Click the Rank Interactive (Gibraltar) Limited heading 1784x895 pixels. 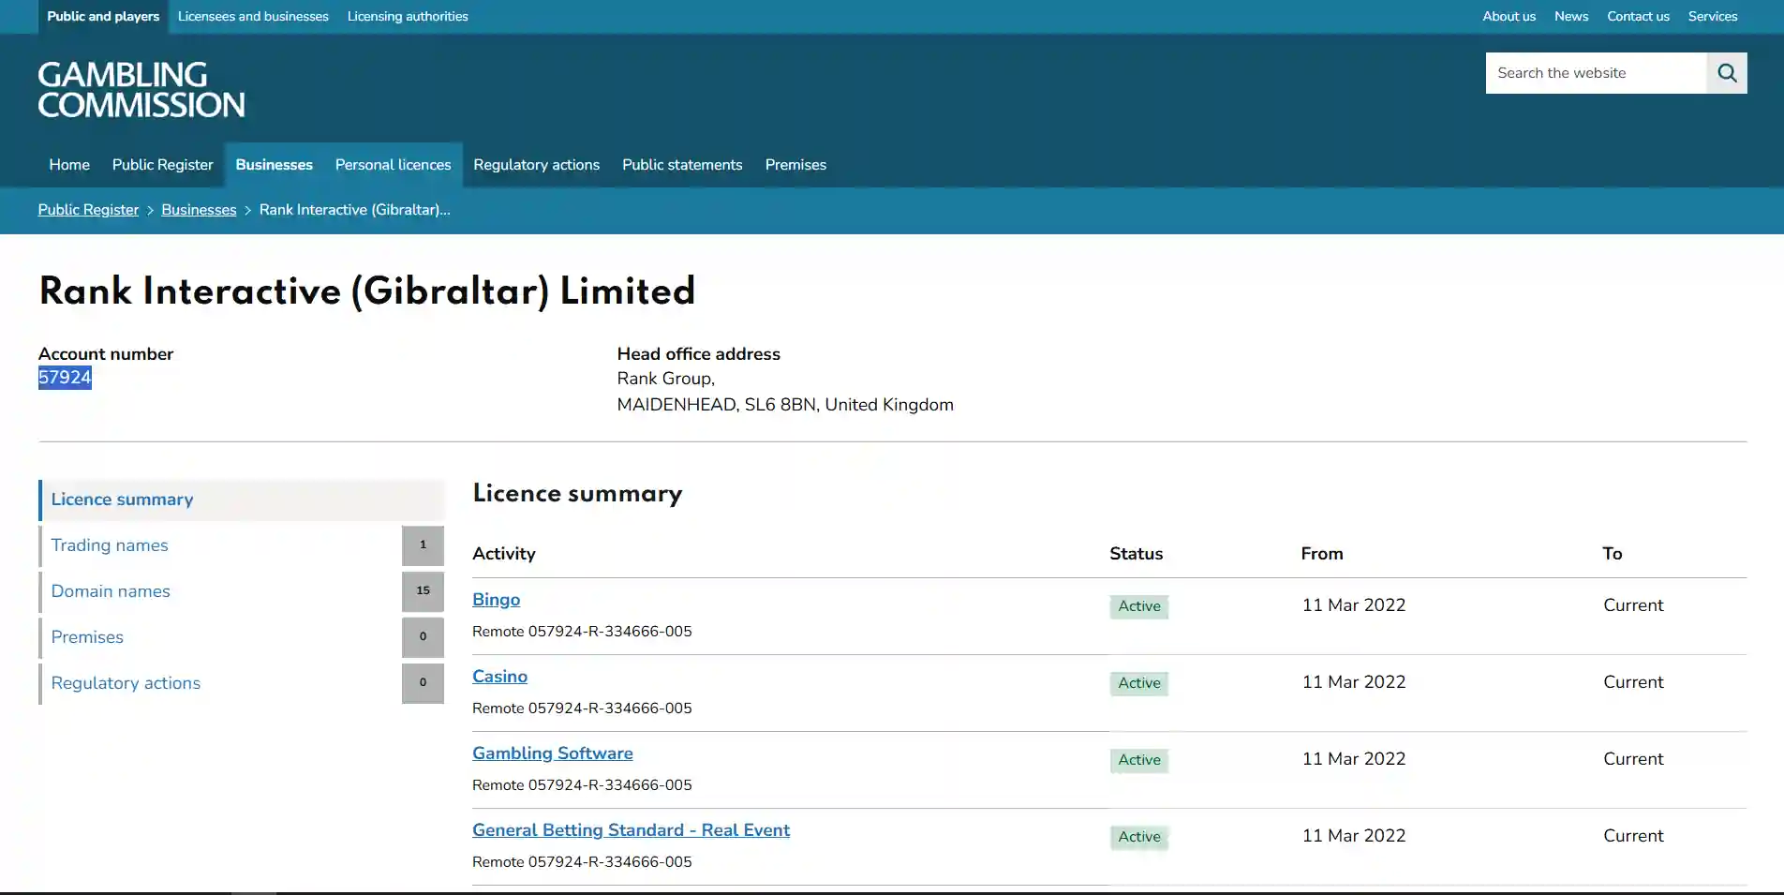point(367,291)
